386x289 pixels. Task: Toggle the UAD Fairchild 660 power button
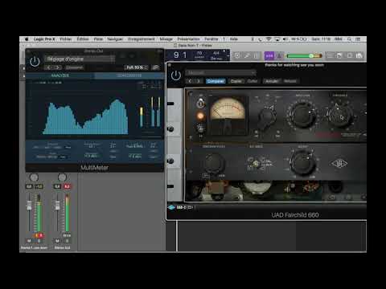[x=176, y=75]
